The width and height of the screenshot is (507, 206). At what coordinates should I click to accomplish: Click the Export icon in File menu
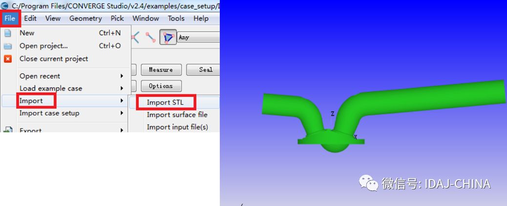coord(7,130)
